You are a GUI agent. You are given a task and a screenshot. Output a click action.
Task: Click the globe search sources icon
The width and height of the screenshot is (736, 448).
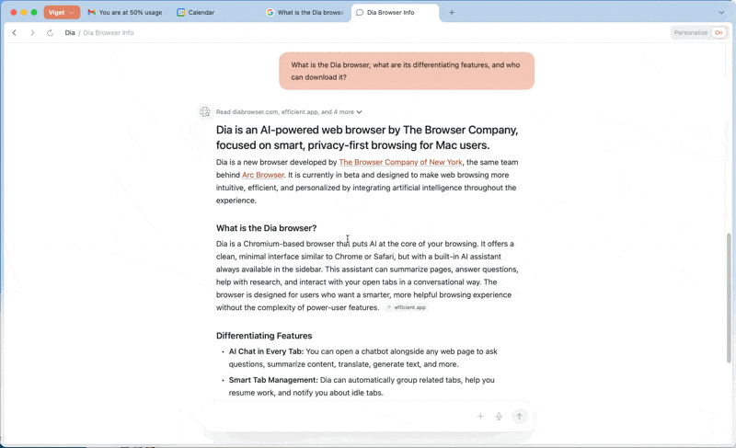[205, 111]
